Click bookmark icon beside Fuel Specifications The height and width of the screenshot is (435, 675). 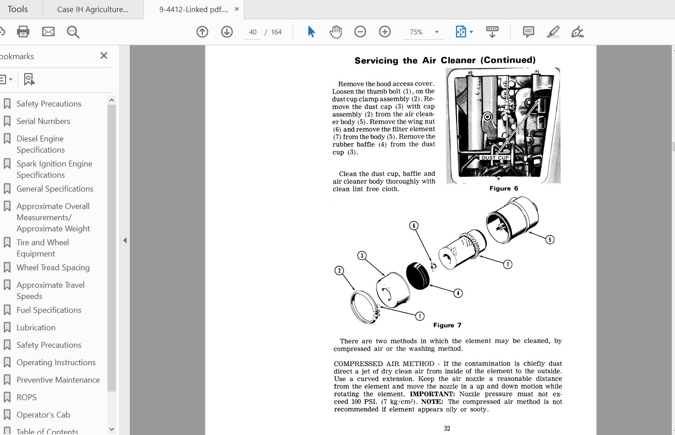pos(7,310)
